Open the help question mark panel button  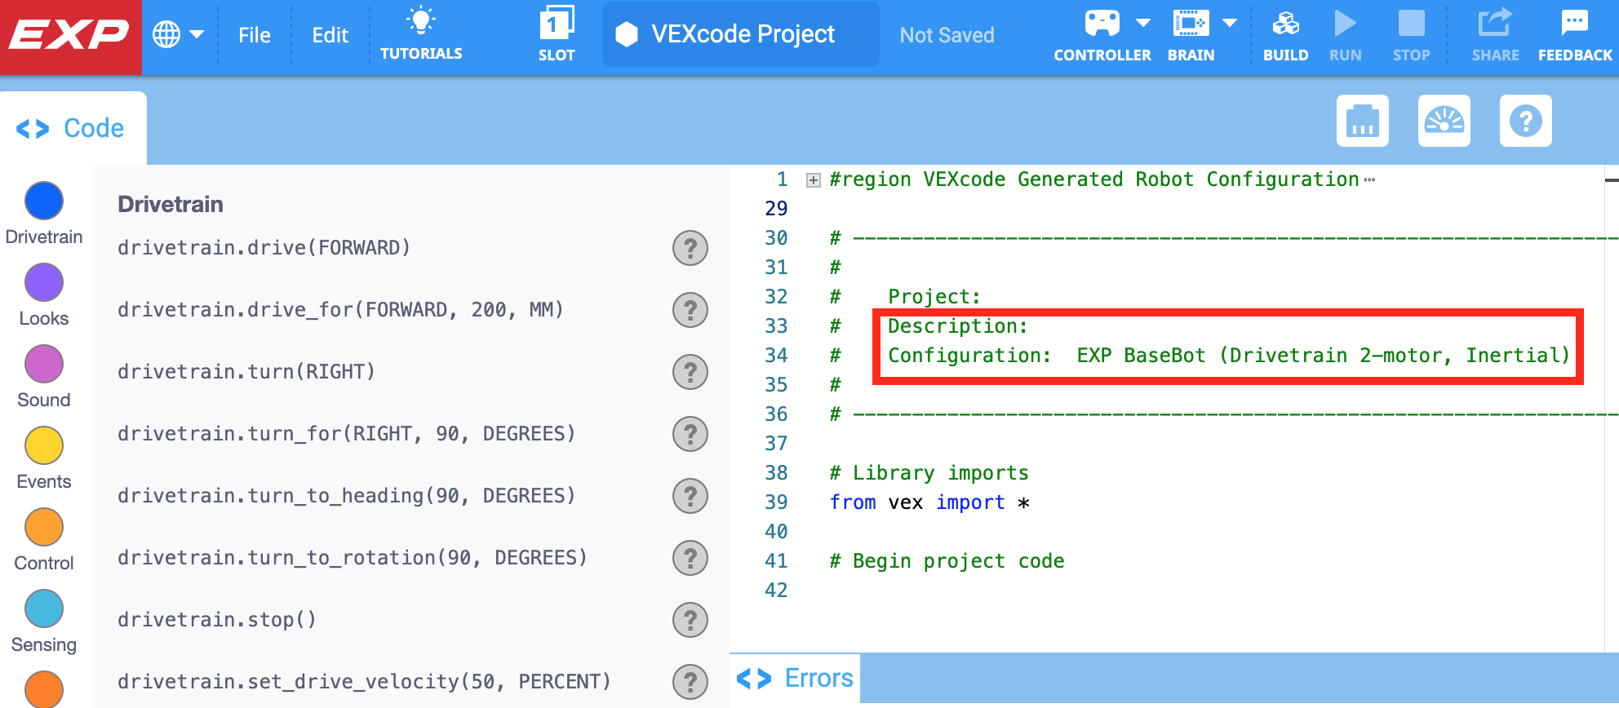pyautogui.click(x=1525, y=121)
